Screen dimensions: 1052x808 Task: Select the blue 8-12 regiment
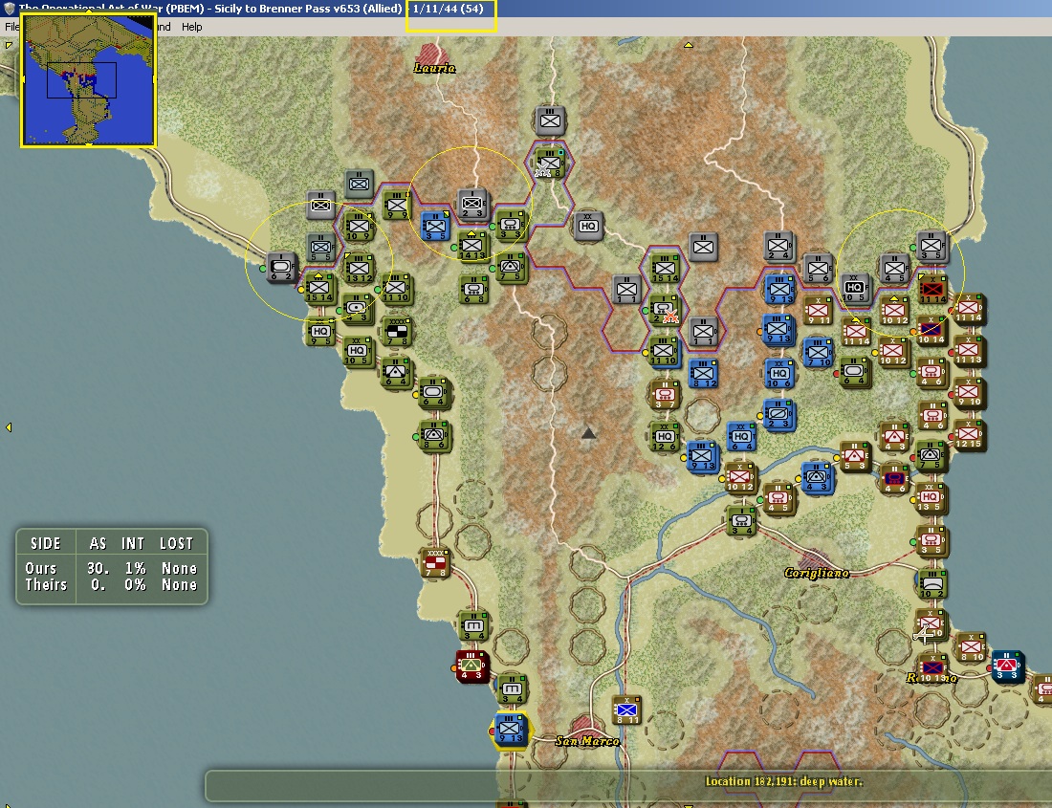pos(703,374)
